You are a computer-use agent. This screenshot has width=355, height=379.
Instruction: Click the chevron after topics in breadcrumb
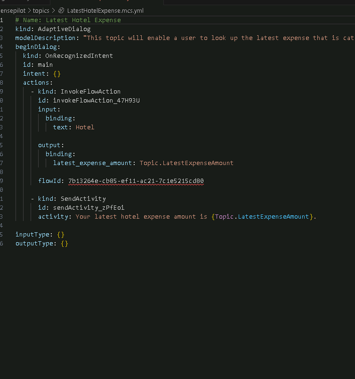(x=53, y=10)
